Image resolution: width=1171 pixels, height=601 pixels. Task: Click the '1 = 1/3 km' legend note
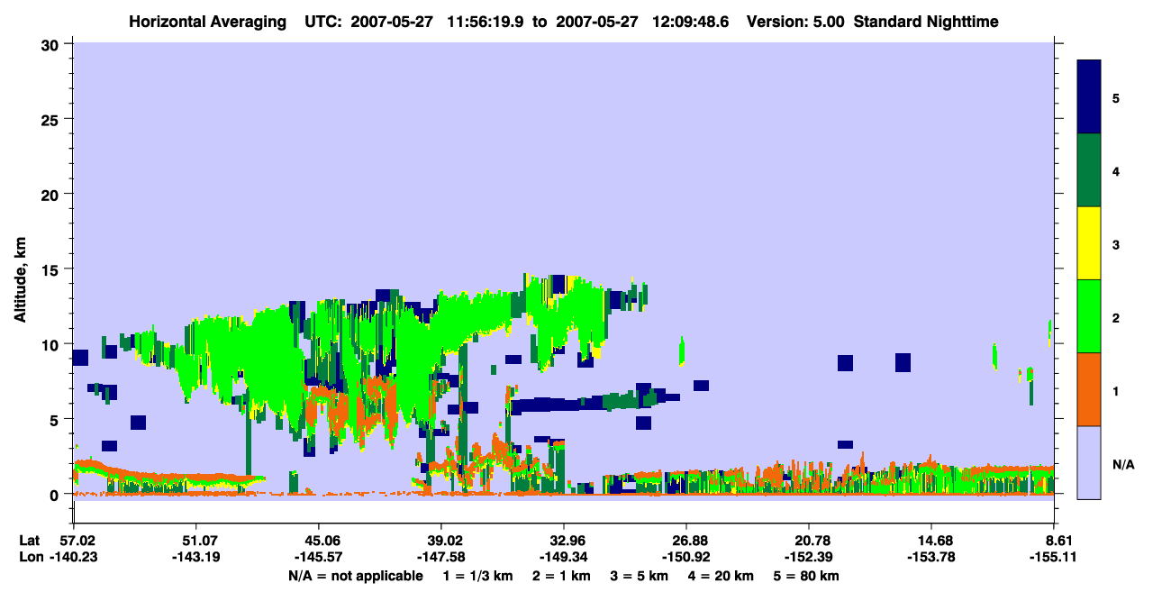click(478, 576)
